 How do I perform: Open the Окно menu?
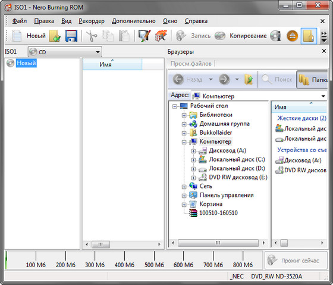coord(170,21)
